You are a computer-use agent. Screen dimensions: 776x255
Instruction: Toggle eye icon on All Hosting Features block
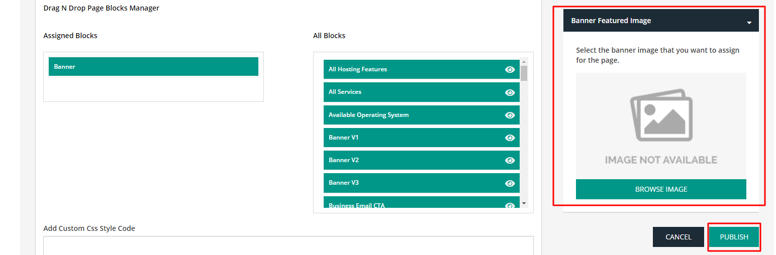(510, 70)
